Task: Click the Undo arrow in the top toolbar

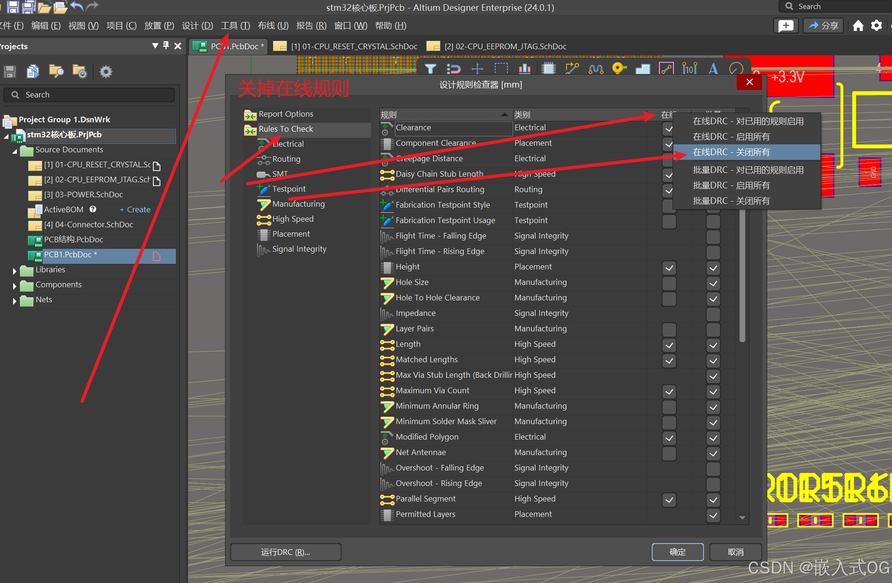Action: (76, 6)
